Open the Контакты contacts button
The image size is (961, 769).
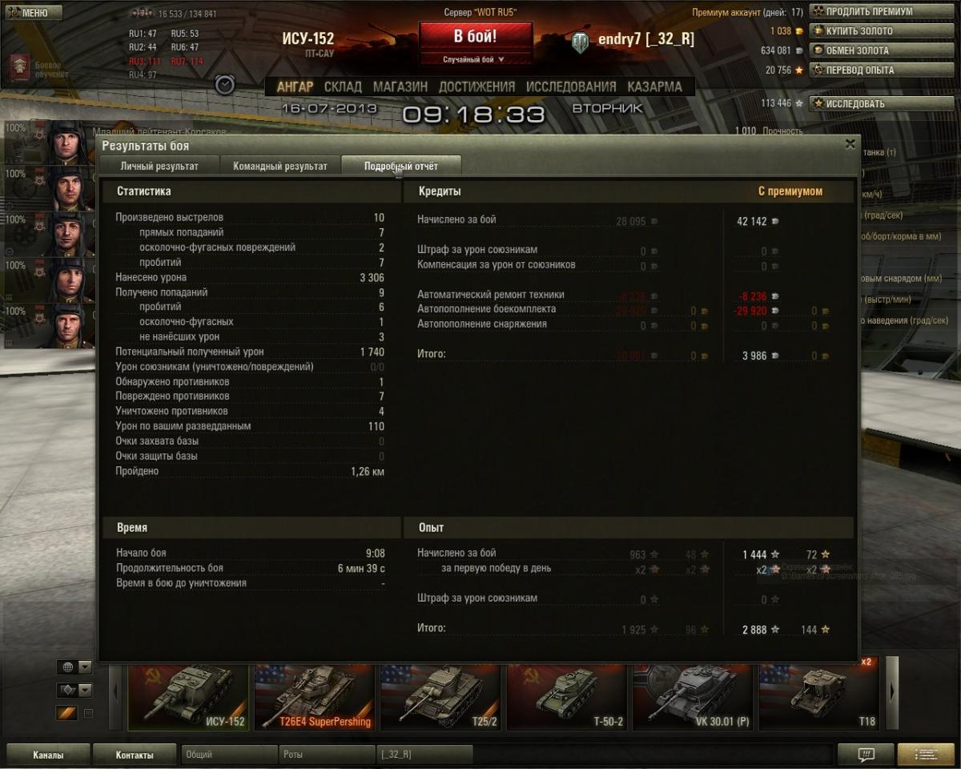point(134,755)
